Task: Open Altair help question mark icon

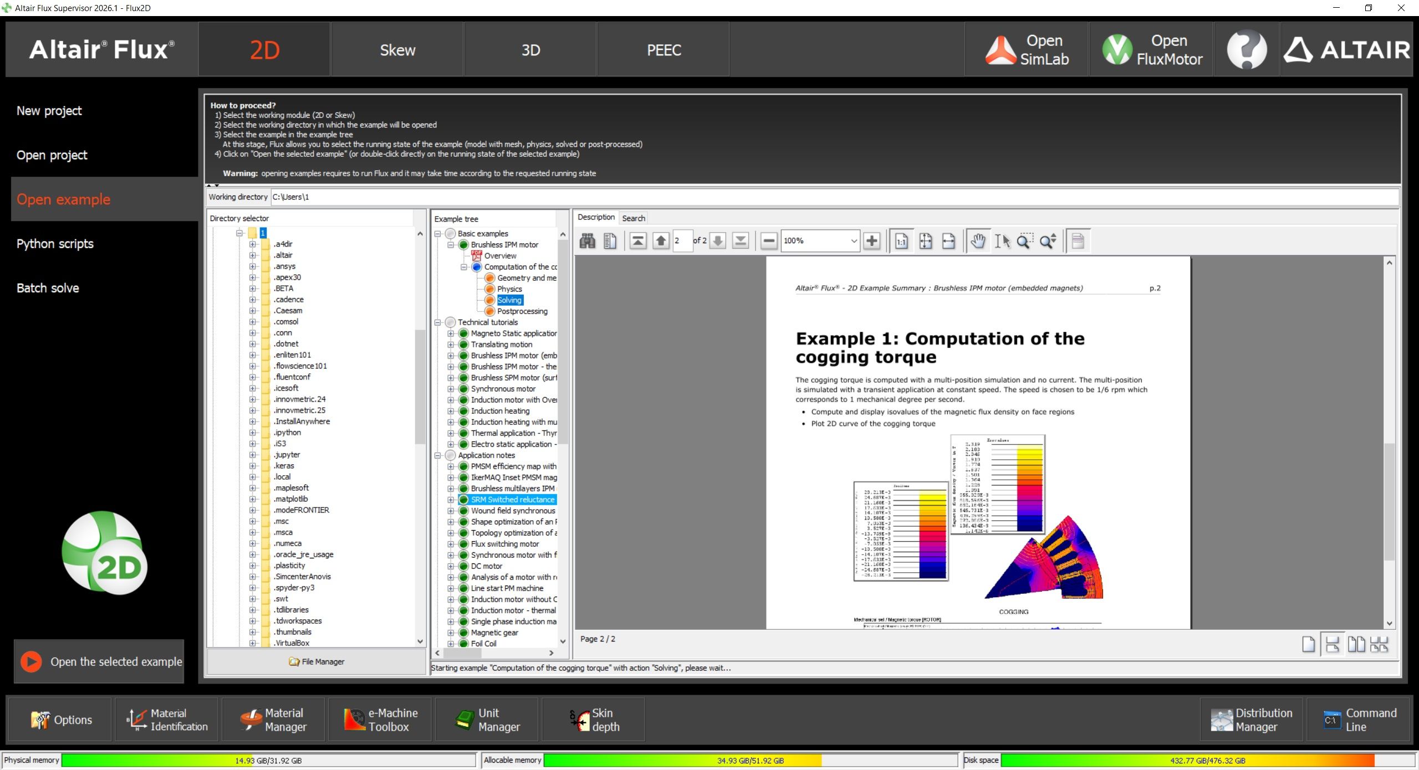Action: coord(1247,50)
